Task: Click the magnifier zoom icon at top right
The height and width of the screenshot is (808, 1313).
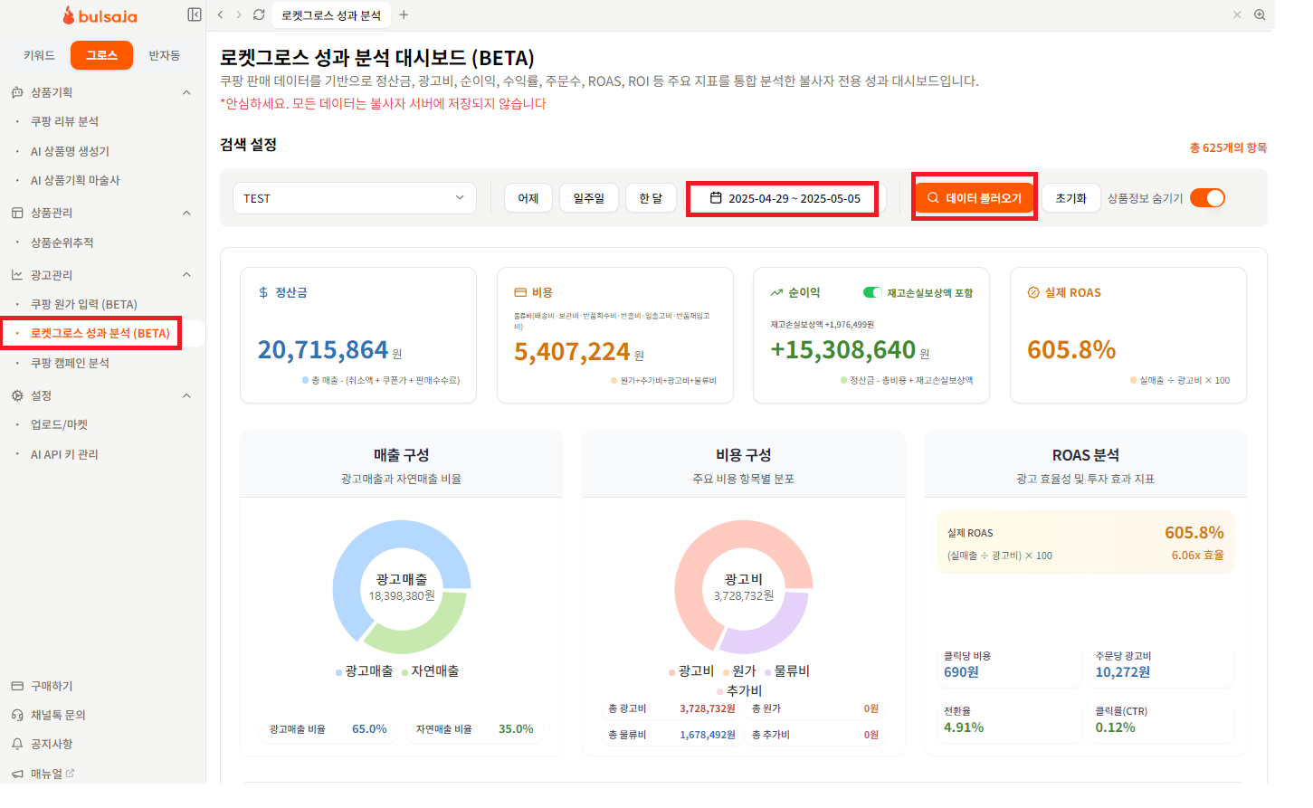Action: 1260,14
